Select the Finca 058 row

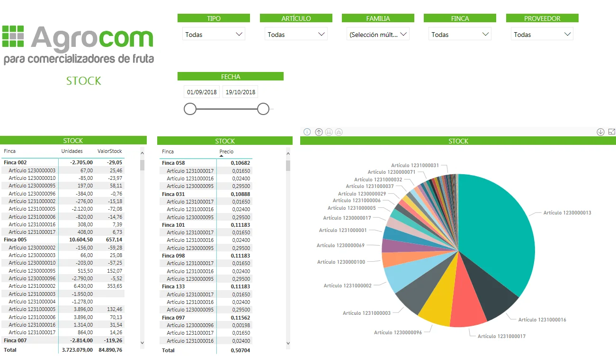(206, 163)
